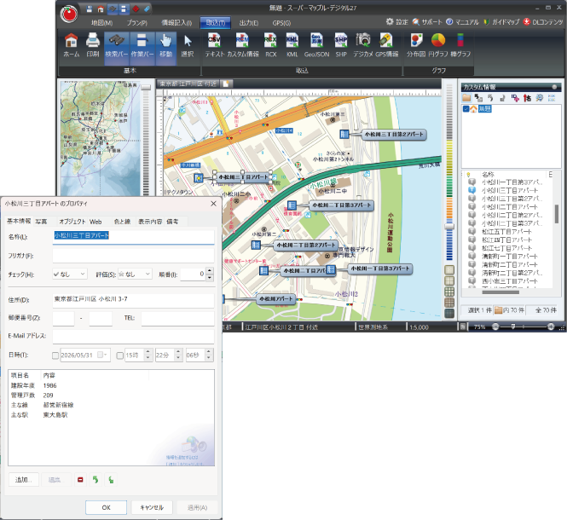Expand the 評価 rating dropdown
The height and width of the screenshot is (520, 567).
point(135,274)
